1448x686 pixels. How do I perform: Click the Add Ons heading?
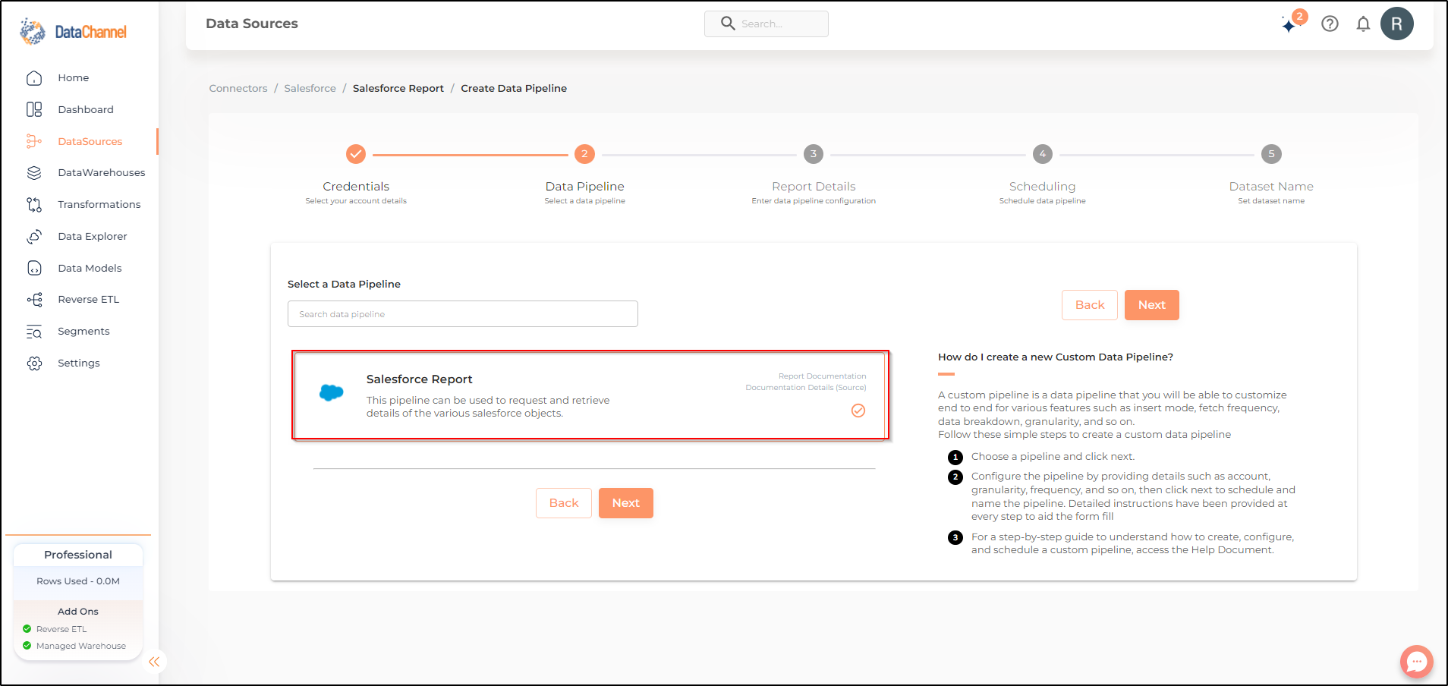78,612
